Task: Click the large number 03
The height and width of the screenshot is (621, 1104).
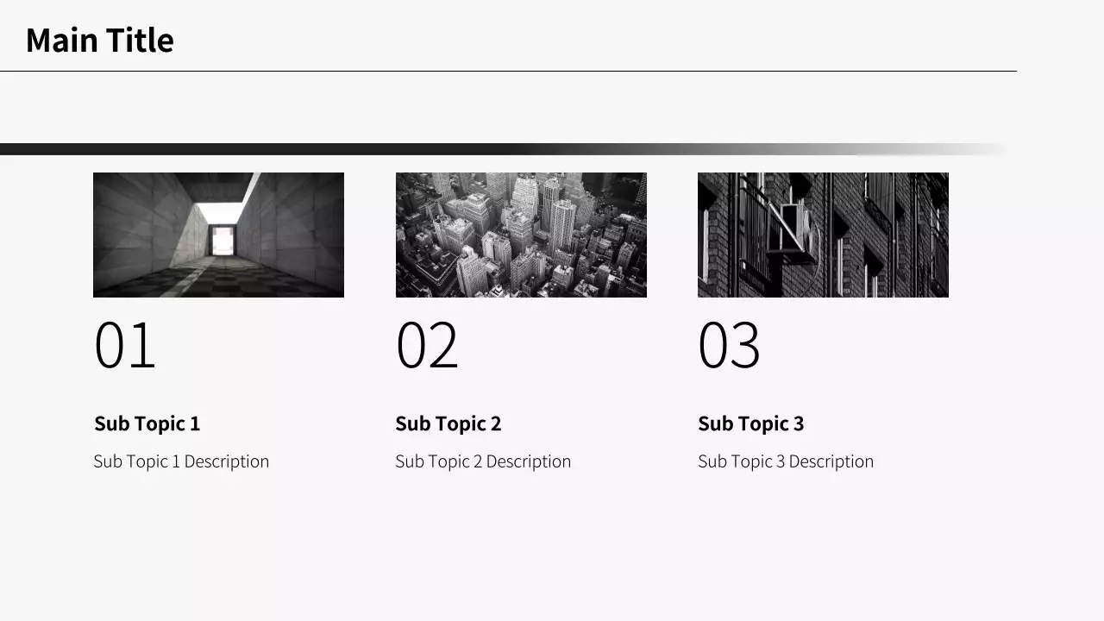Action: [729, 346]
